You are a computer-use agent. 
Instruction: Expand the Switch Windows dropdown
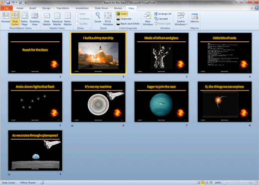coord(181,19)
